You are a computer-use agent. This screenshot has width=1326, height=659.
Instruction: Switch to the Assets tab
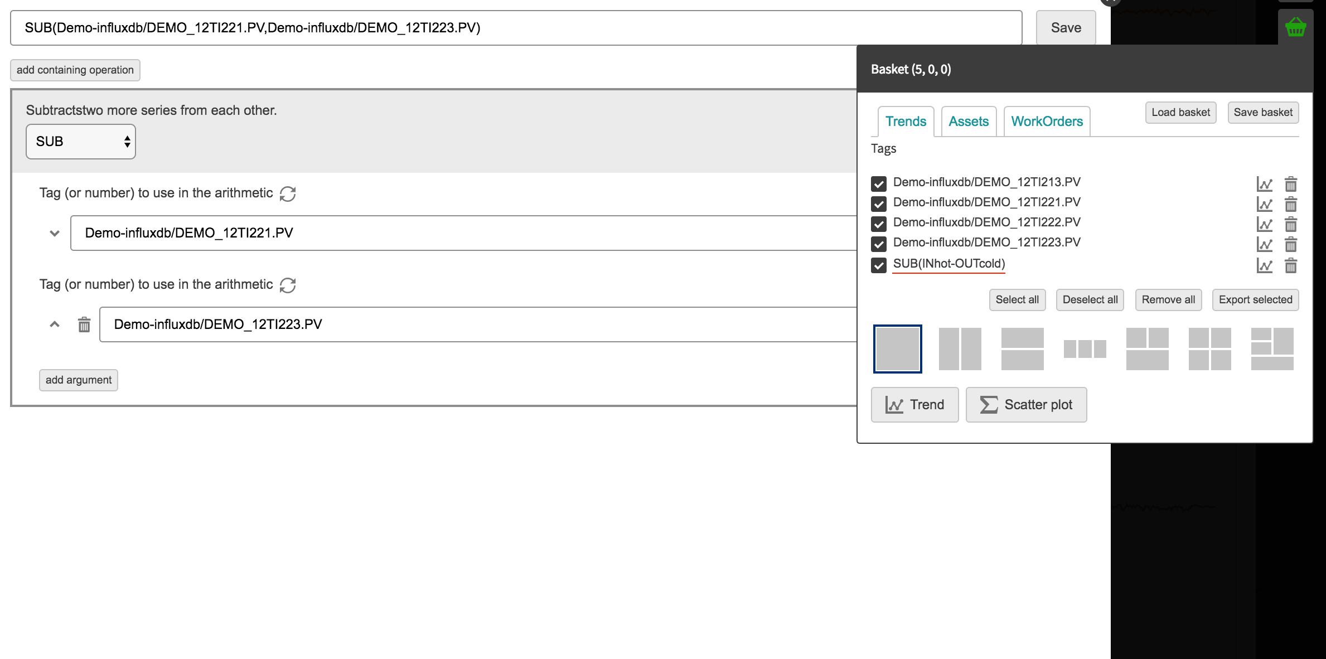point(969,122)
